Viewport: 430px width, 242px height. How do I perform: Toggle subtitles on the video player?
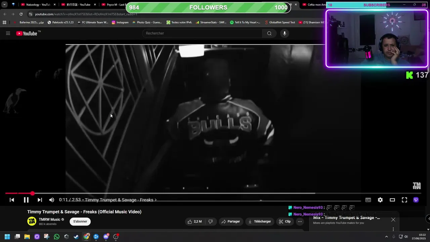368,200
